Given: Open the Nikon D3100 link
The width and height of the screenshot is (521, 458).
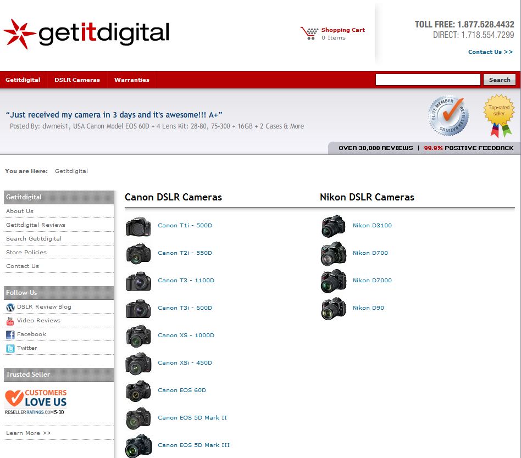Looking at the screenshot, I should [x=372, y=226].
